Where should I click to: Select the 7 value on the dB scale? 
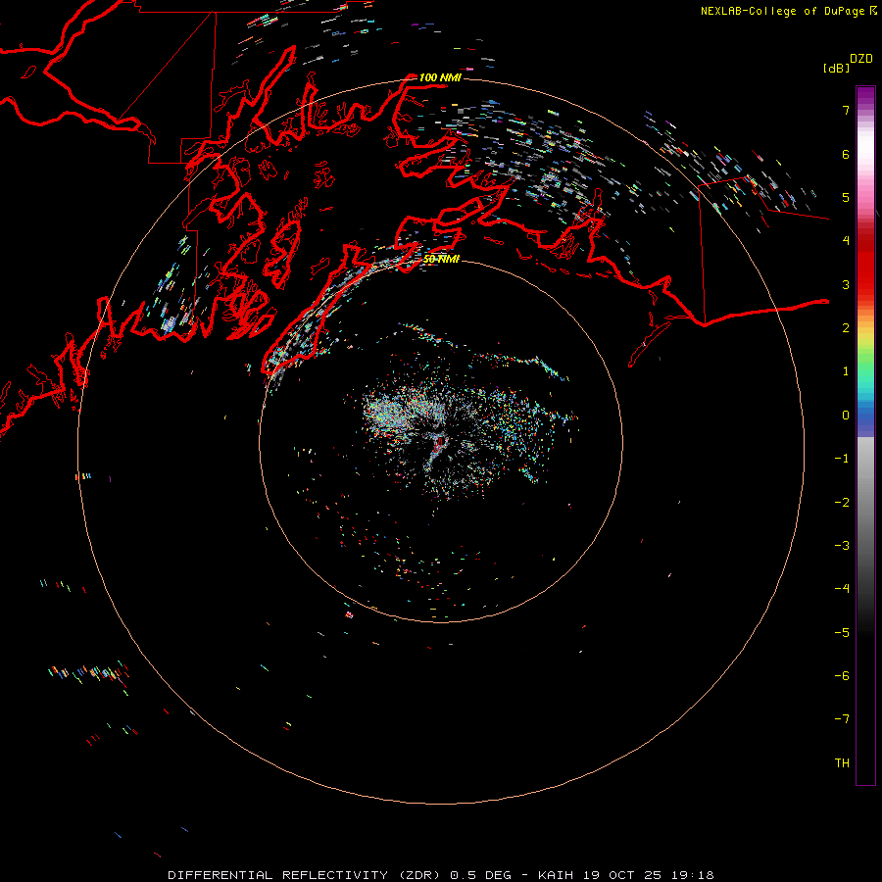(846, 110)
